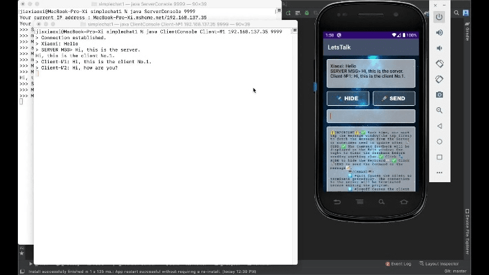The height and width of the screenshot is (275, 489).
Task: Activate the emulator zoom magnifier
Action: [x=439, y=110]
